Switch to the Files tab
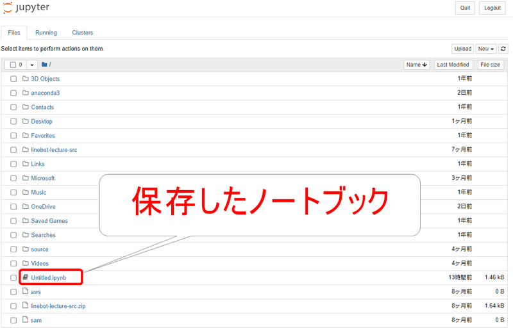The image size is (513, 333). pyautogui.click(x=14, y=33)
